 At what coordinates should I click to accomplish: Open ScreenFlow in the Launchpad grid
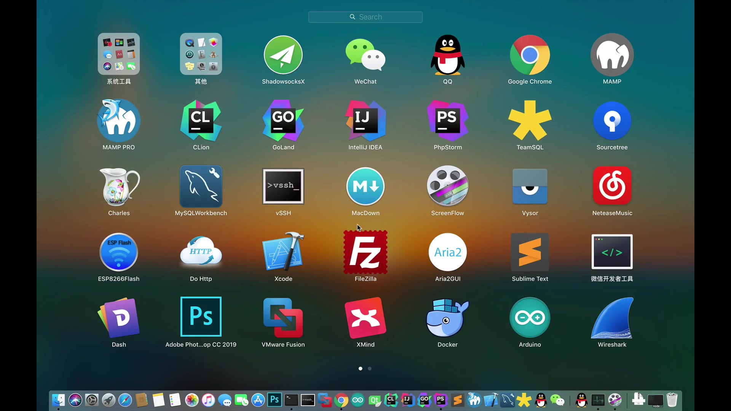point(448,186)
